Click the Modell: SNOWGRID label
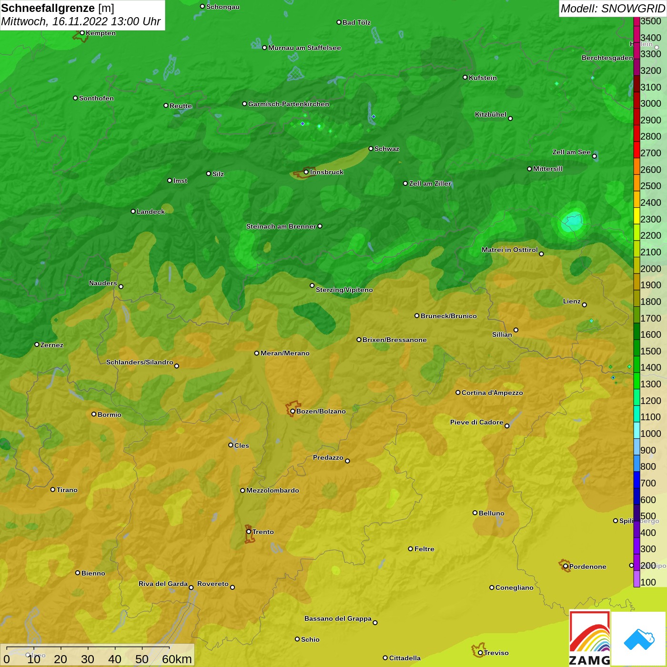The width and height of the screenshot is (667, 667). point(612,9)
